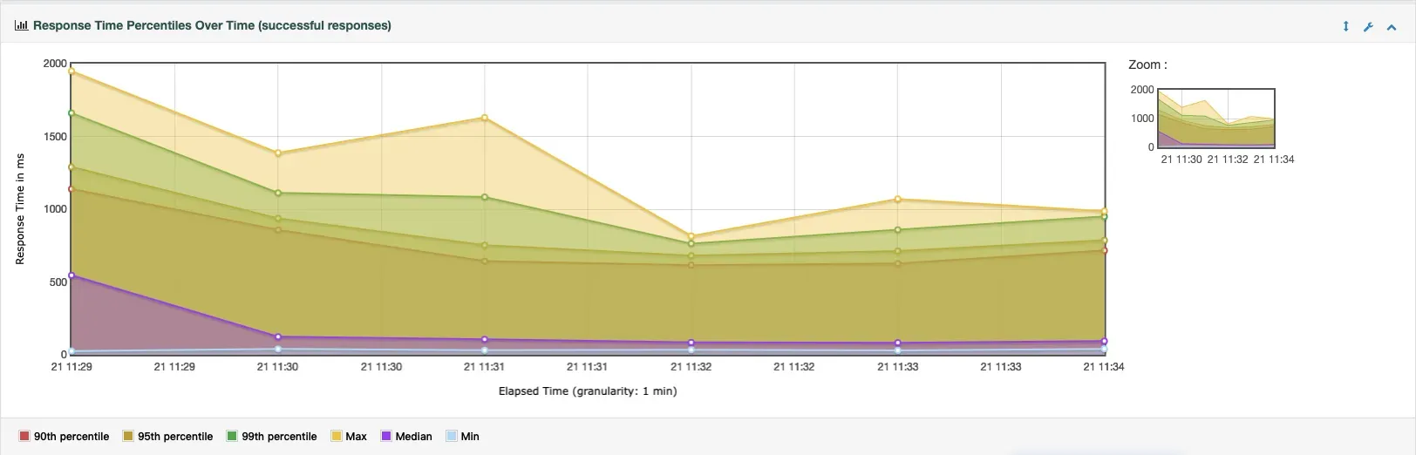This screenshot has height=455, width=1416.
Task: Click the Response Time Percentiles Over Time title
Action: (x=212, y=26)
